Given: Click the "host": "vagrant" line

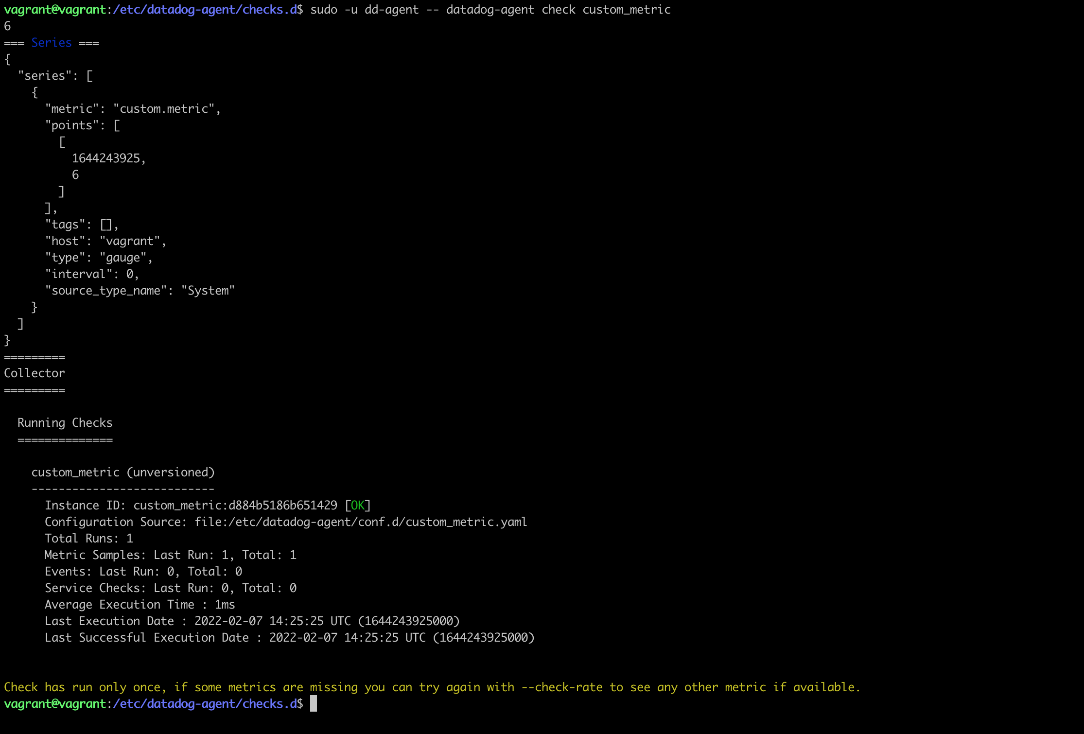Looking at the screenshot, I should (x=105, y=241).
